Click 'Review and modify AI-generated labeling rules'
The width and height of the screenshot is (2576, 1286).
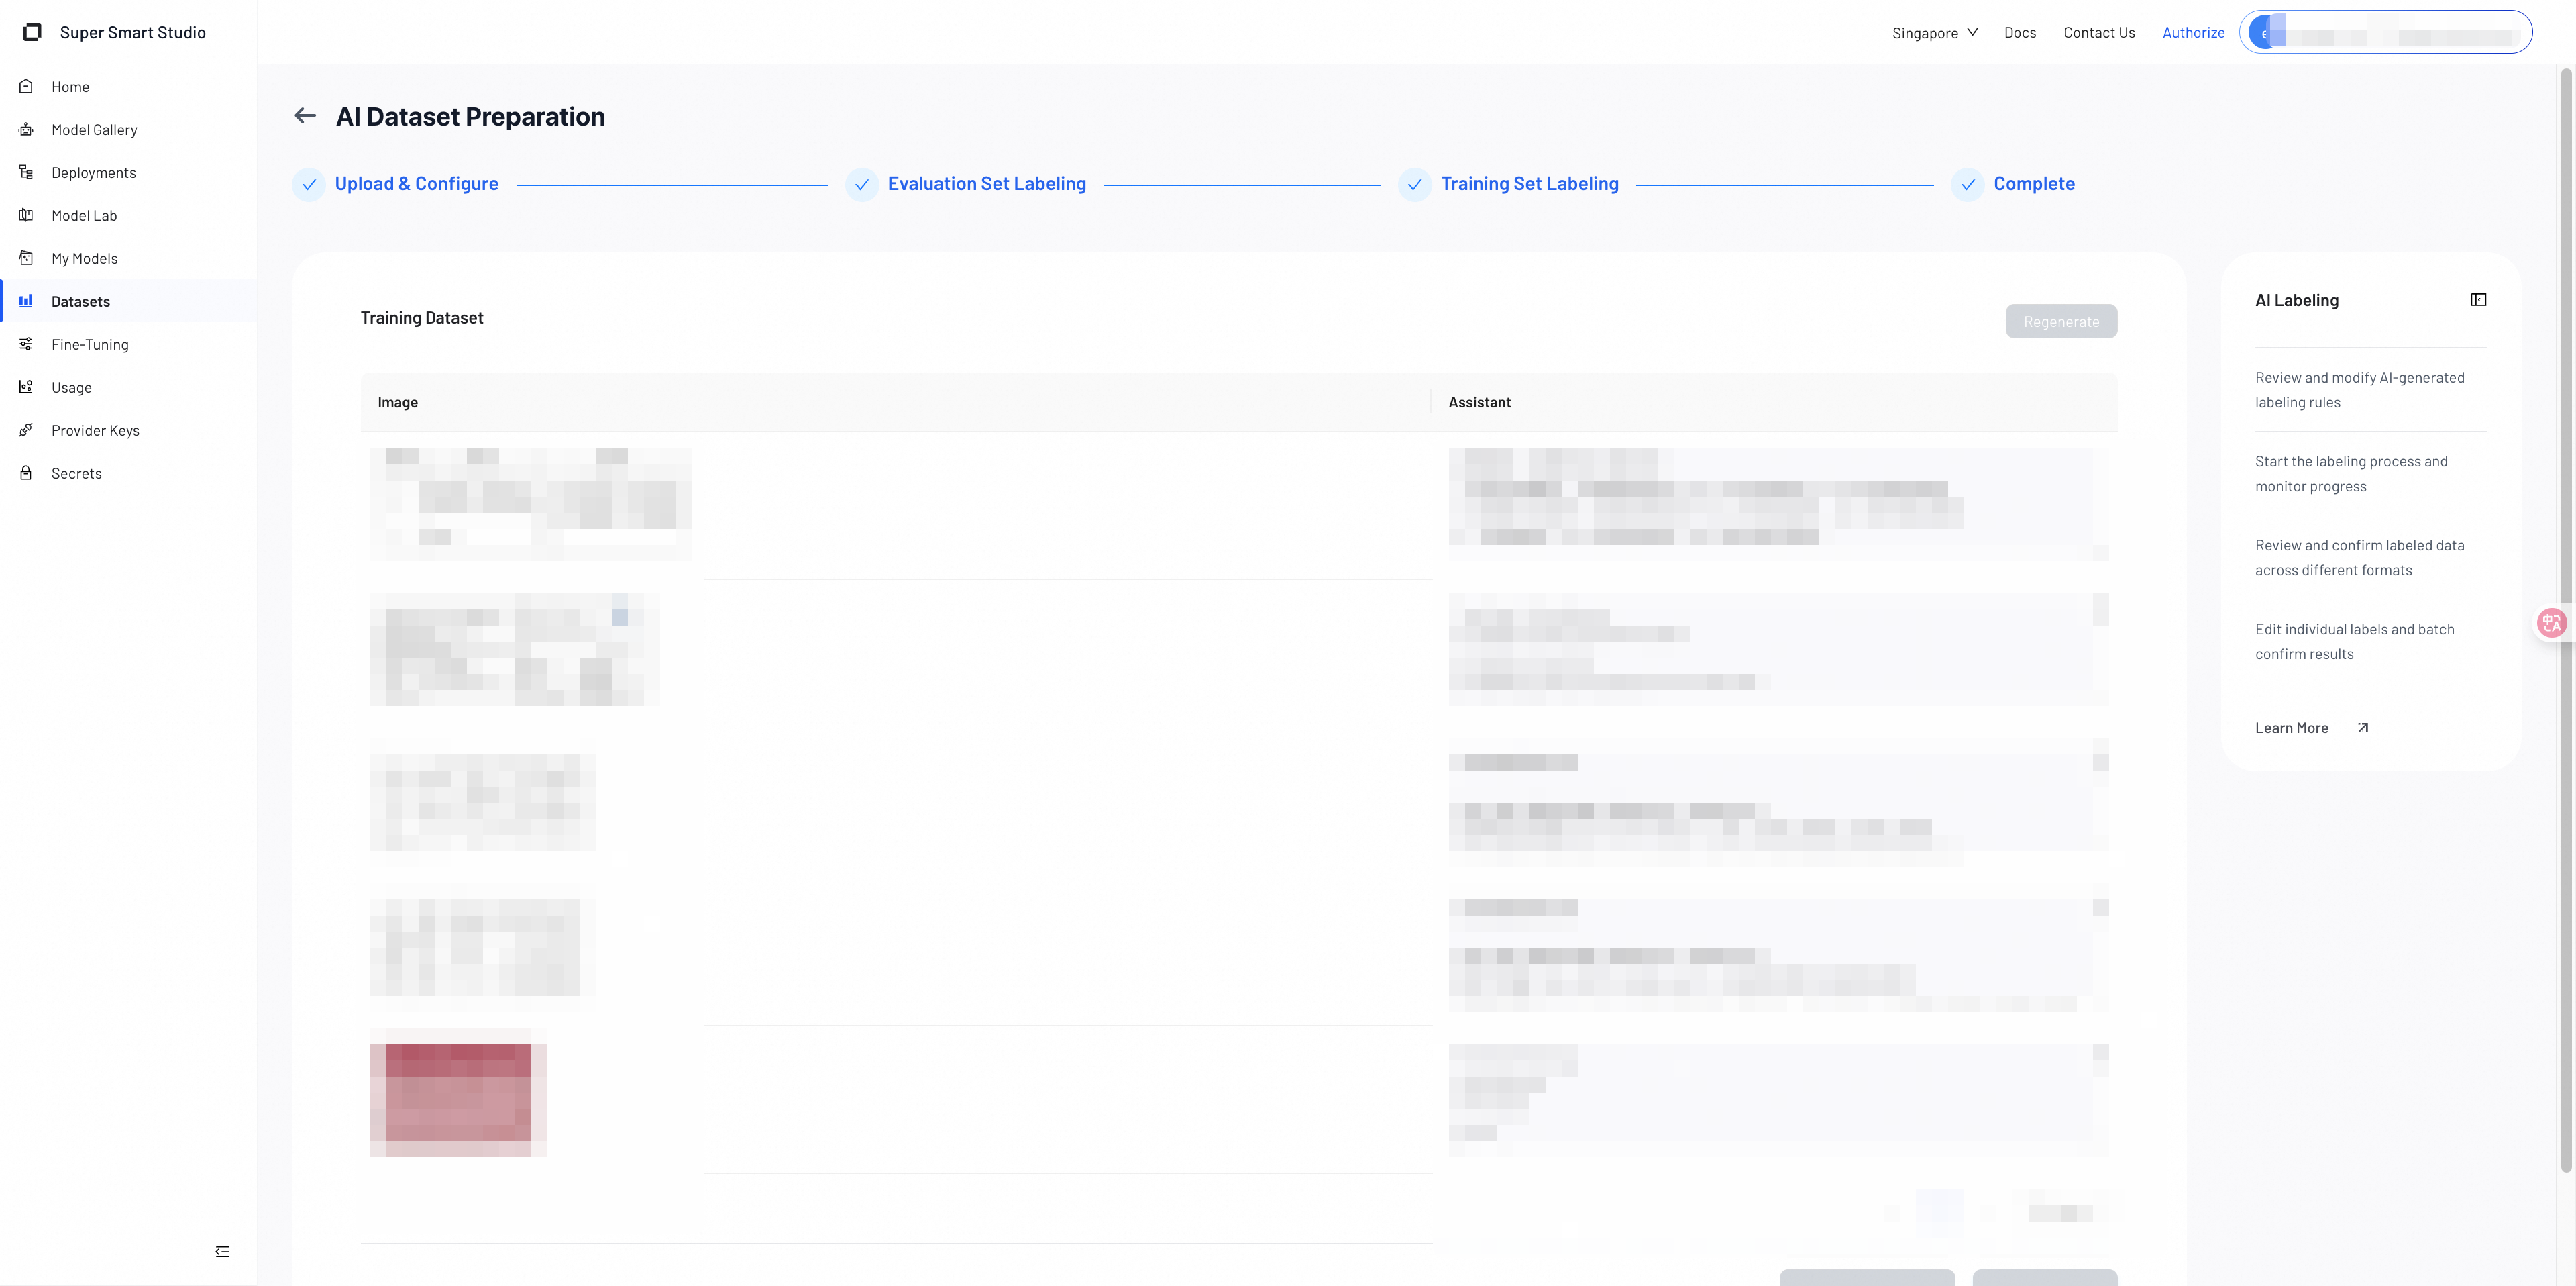click(x=2360, y=389)
